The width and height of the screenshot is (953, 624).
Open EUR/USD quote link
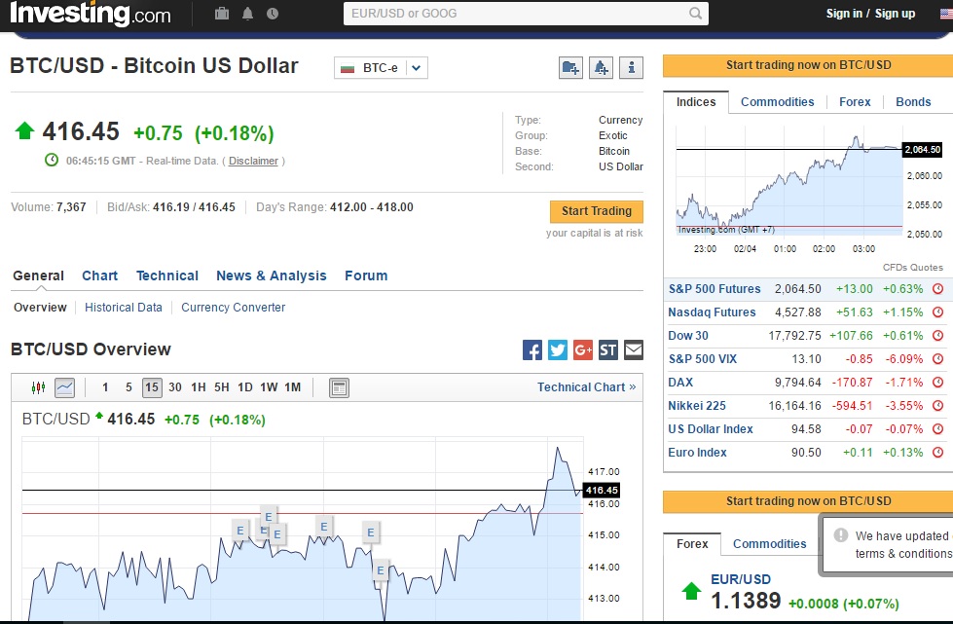[740, 579]
